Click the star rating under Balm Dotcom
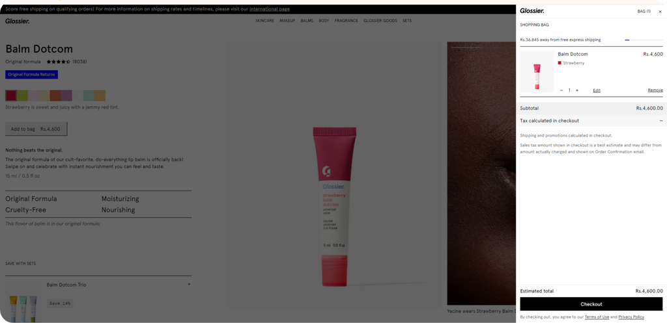This screenshot has height=323, width=667. [x=58, y=62]
